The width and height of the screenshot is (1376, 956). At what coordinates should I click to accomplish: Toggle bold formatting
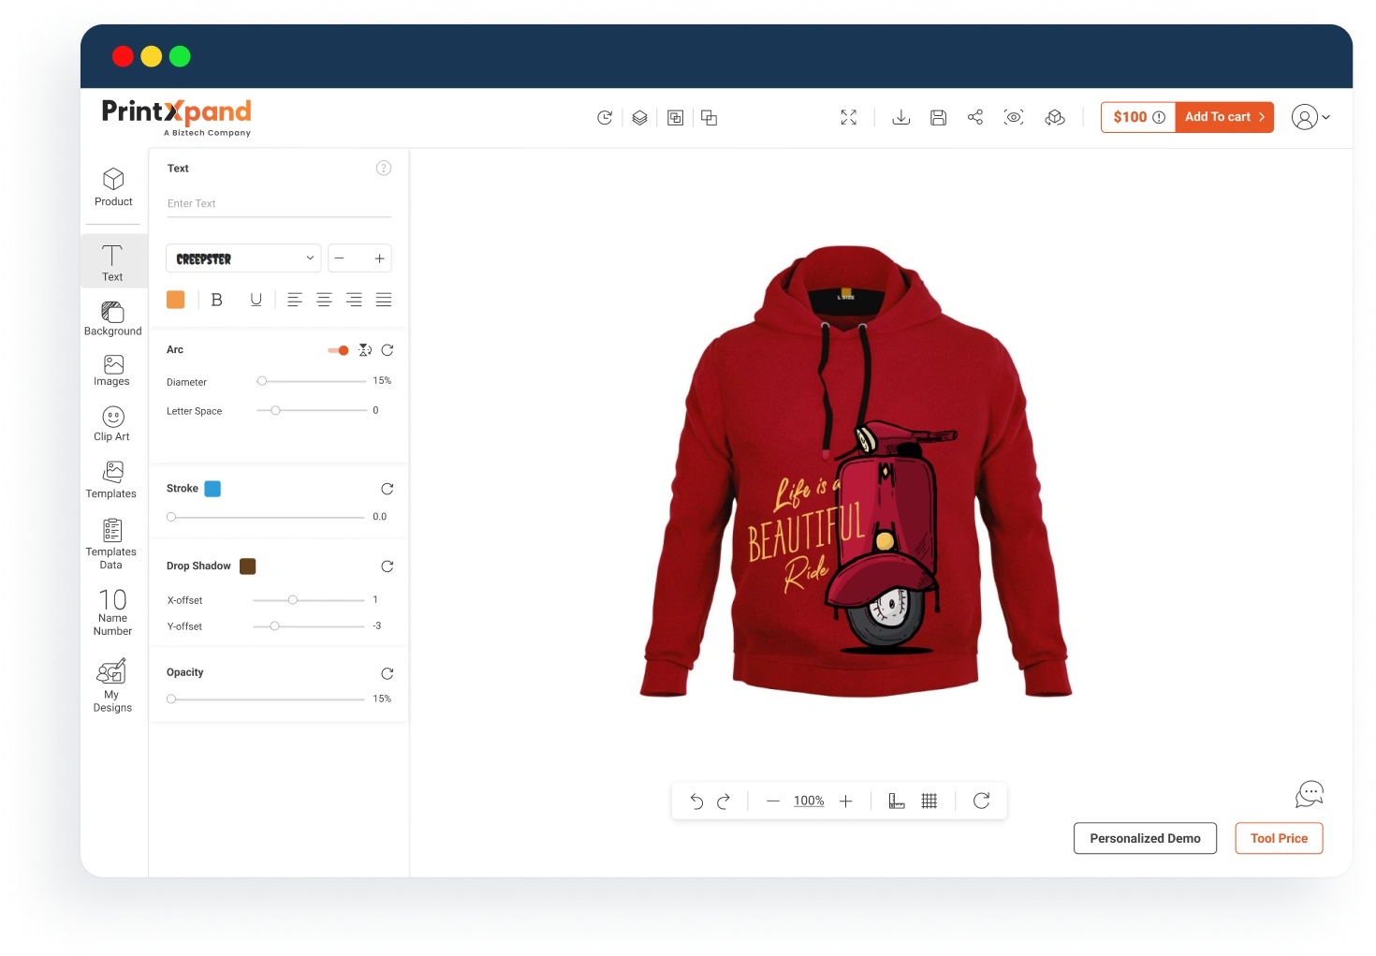217,300
